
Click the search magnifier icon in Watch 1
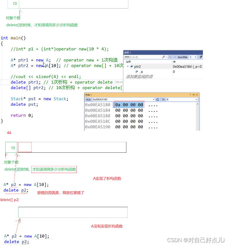pos(163,57)
